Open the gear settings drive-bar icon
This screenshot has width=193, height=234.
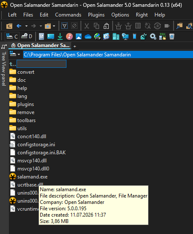click(x=153, y=36)
